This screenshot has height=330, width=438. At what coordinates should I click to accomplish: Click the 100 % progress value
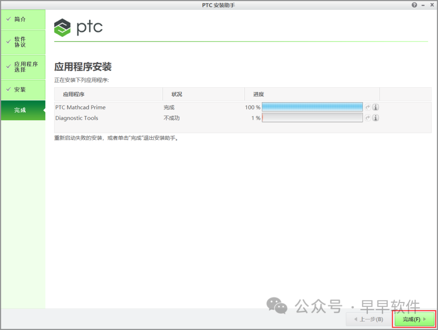point(253,108)
